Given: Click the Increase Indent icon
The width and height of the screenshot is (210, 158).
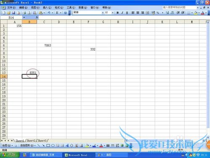Looking at the screenshot, I should (183, 13).
